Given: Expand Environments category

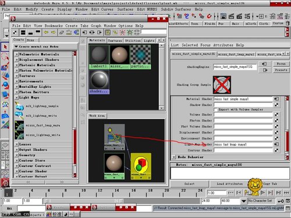Looking at the screenshot, I should pos(17,81).
